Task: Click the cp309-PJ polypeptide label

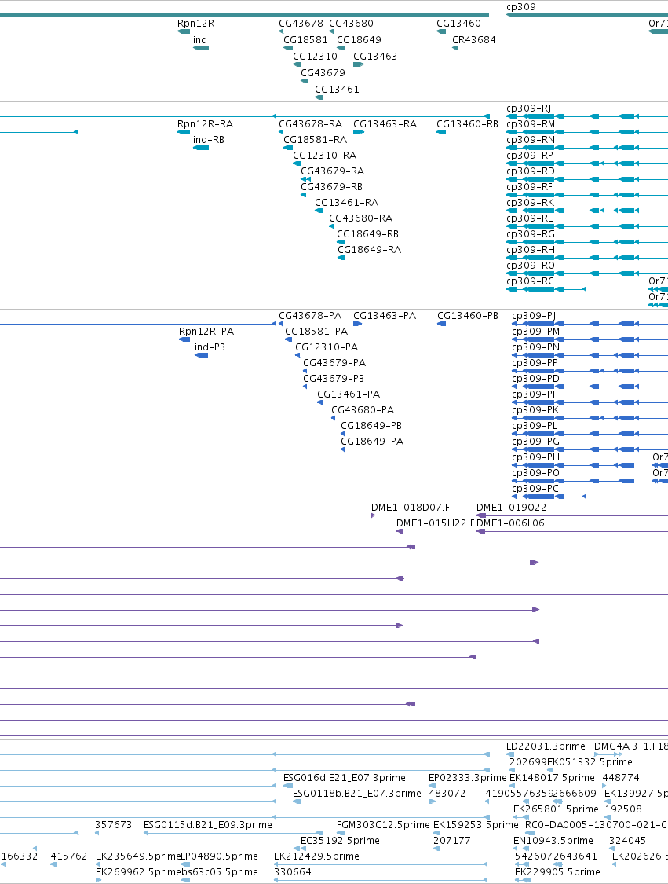Action: pos(534,315)
